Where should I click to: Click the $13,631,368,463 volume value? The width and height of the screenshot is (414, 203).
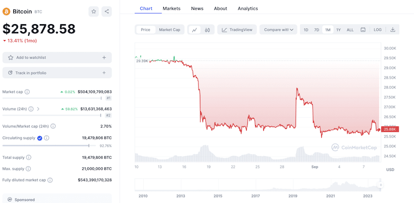[x=96, y=109]
